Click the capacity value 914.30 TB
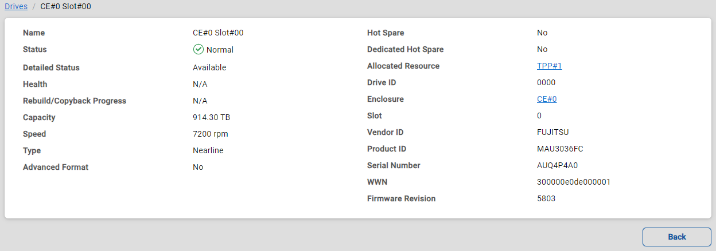716x251 pixels. (x=211, y=117)
